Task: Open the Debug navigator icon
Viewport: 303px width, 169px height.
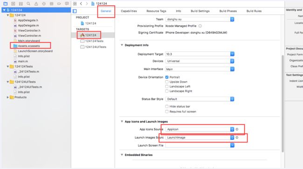Action: [x=52, y=4]
